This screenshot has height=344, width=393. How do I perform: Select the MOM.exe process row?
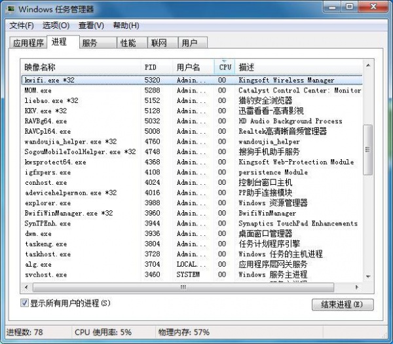pyautogui.click(x=192, y=90)
